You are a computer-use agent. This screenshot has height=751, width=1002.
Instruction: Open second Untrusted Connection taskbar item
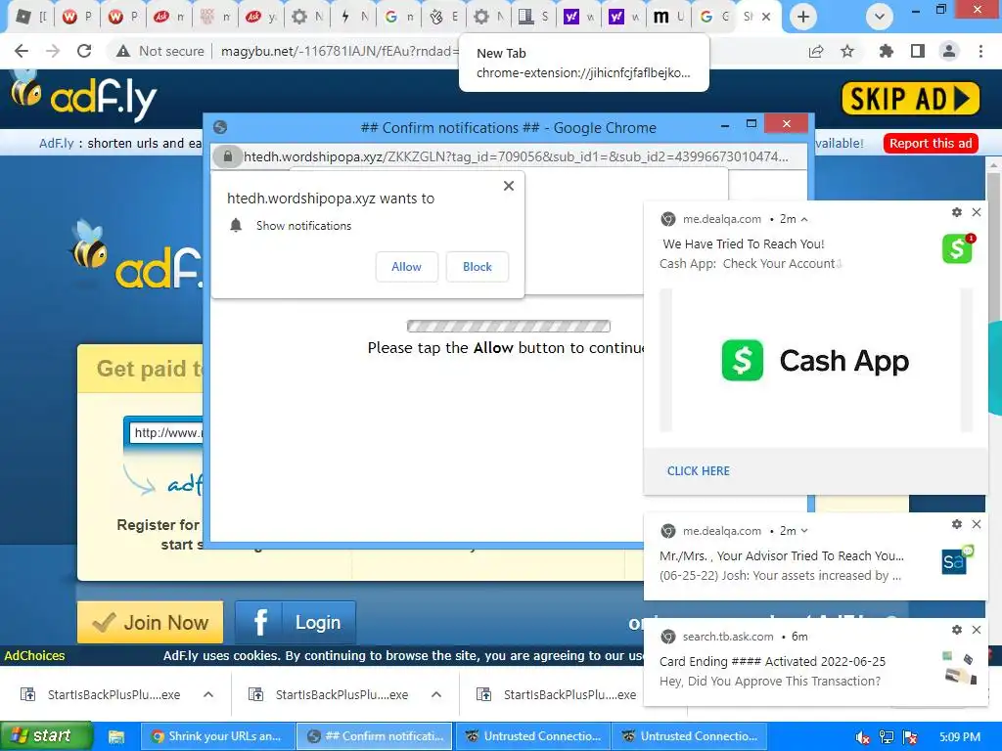[688, 736]
